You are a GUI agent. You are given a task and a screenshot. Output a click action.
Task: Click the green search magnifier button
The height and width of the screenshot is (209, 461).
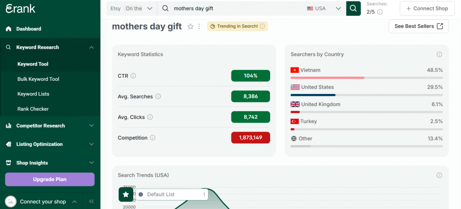353,8
